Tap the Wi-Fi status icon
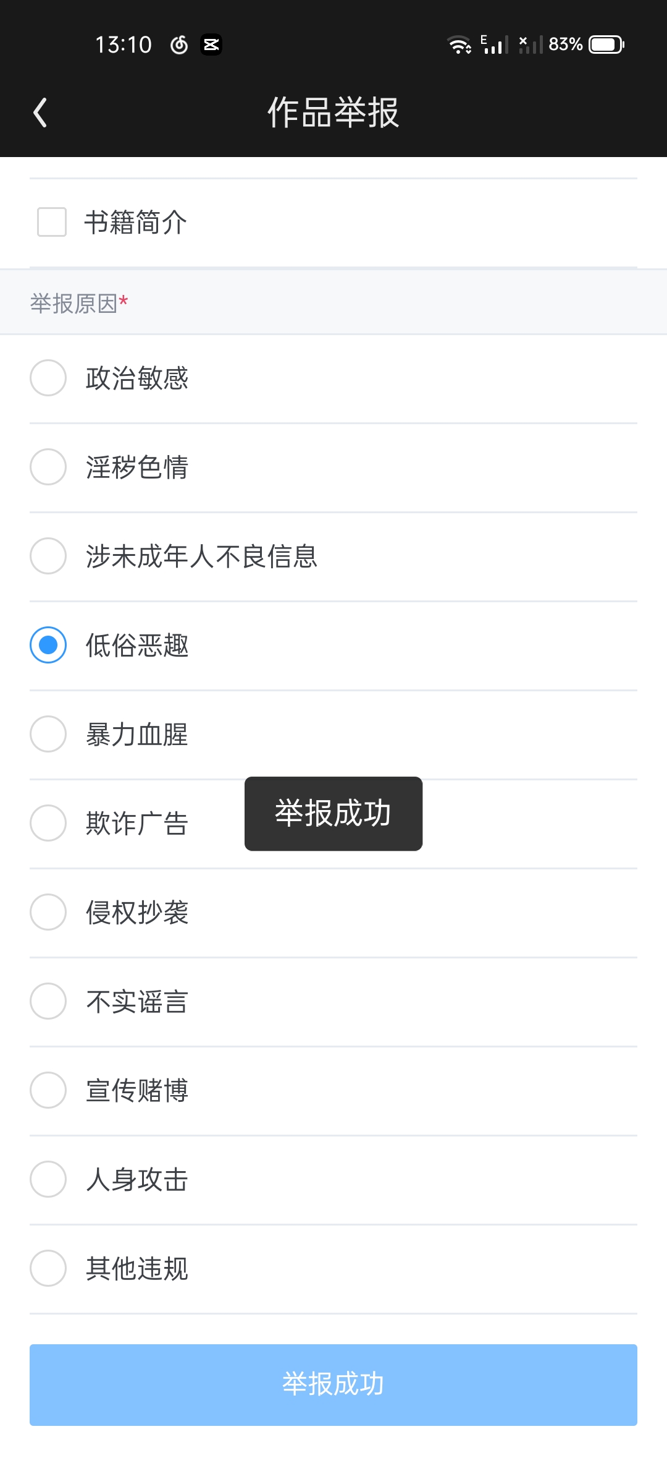The height and width of the screenshot is (1484, 667). click(459, 45)
